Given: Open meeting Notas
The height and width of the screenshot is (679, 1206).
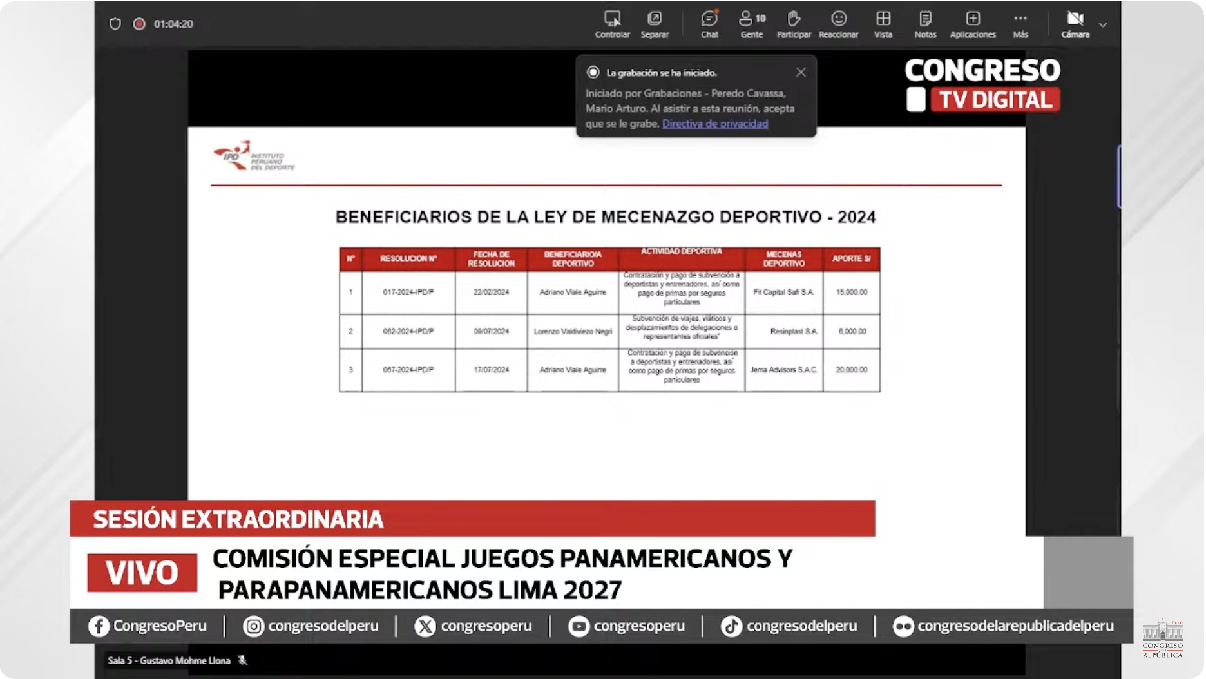Looking at the screenshot, I should coord(925,24).
